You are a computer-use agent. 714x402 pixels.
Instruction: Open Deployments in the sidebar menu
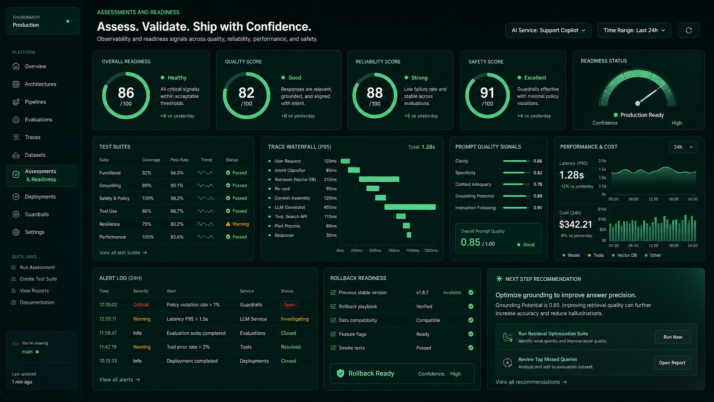[x=40, y=197]
